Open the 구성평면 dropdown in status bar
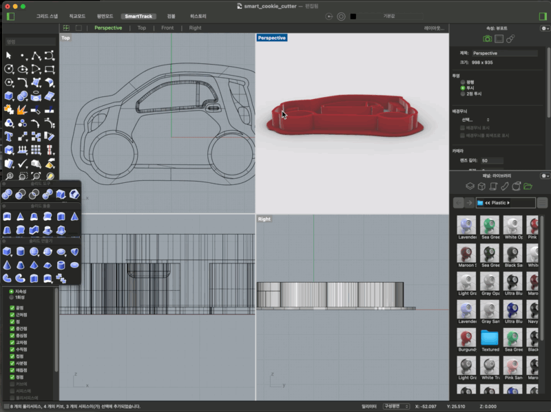551x412 pixels. pos(397,406)
